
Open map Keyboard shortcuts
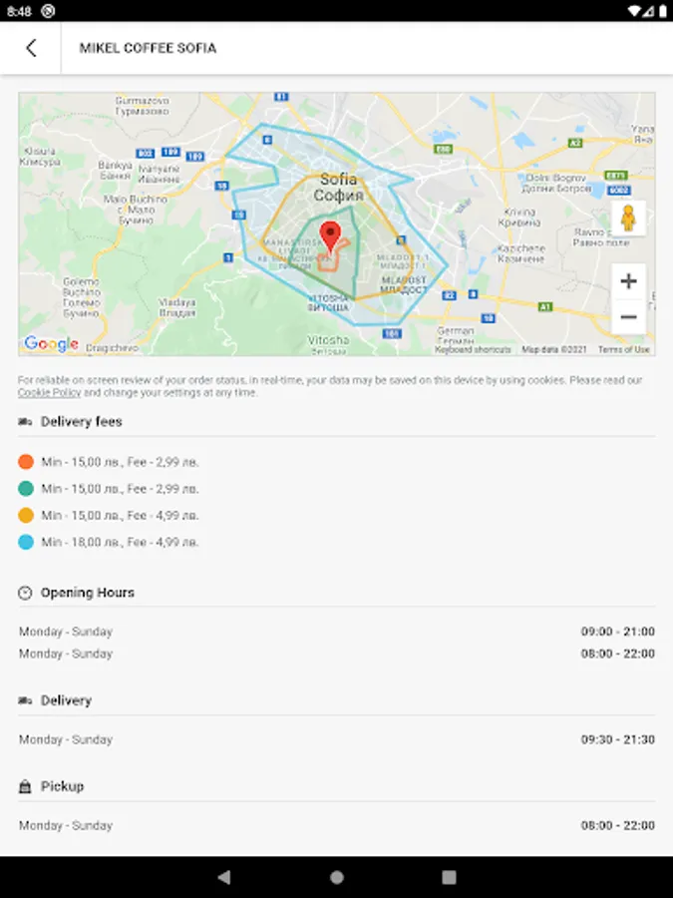[x=473, y=349]
